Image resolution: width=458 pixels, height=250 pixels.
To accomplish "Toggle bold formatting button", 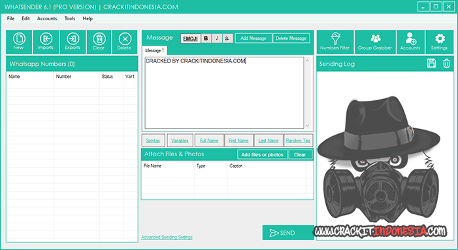I will click(206, 38).
